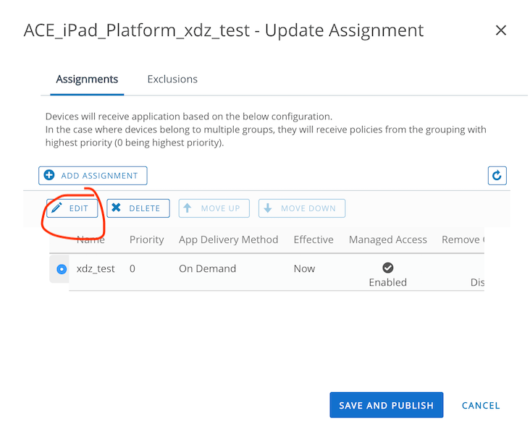The height and width of the screenshot is (434, 530).
Task: Click the Effective column header
Action: [314, 239]
